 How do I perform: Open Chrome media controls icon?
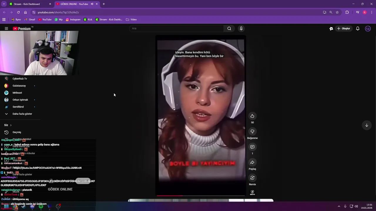(357, 12)
